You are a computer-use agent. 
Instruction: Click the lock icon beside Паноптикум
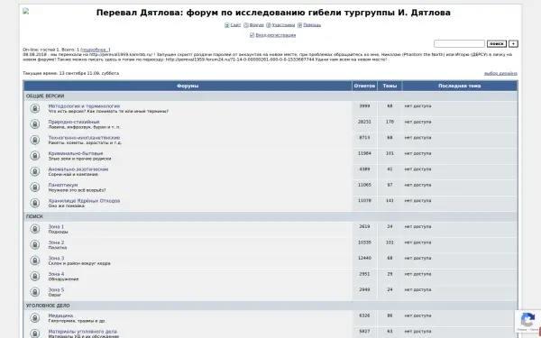click(x=34, y=187)
